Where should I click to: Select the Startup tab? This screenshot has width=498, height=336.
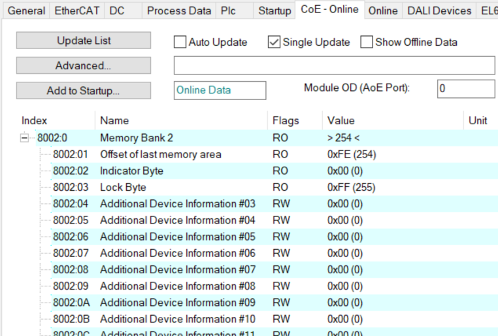274,10
